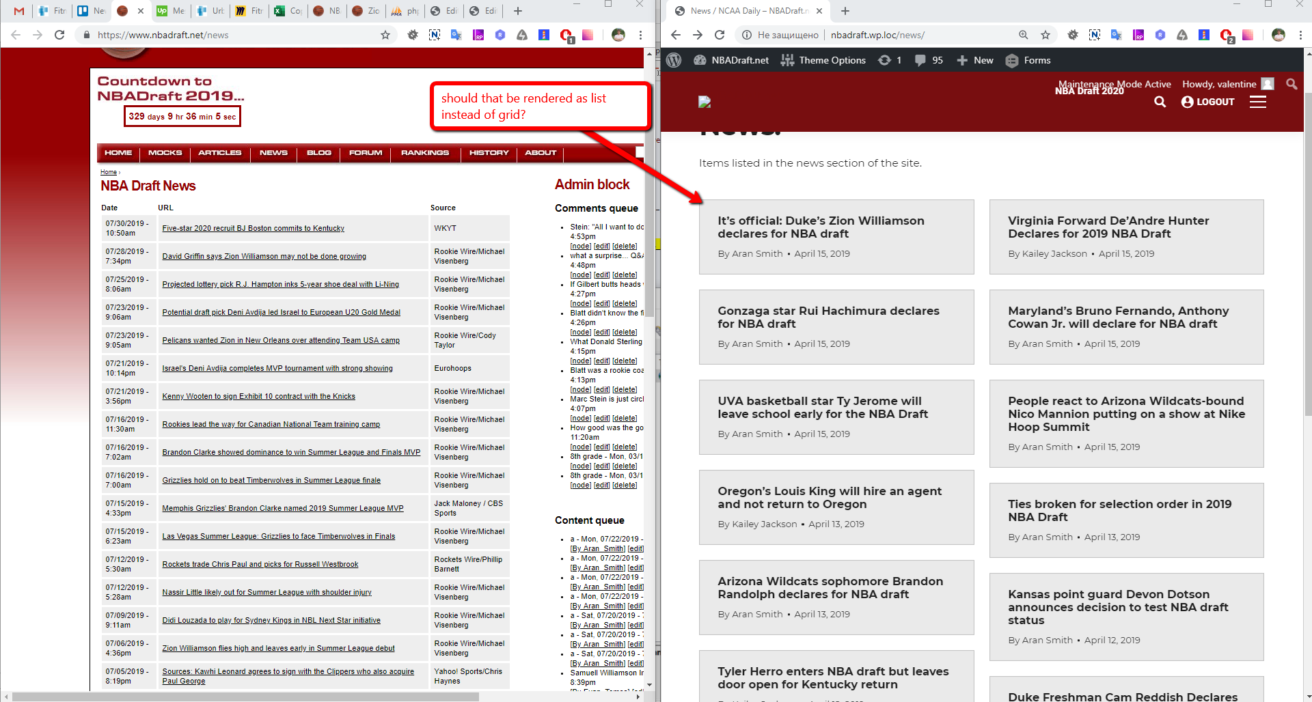Open Theme Options in admin bar
Screen dimensions: 1312x702
click(823, 60)
